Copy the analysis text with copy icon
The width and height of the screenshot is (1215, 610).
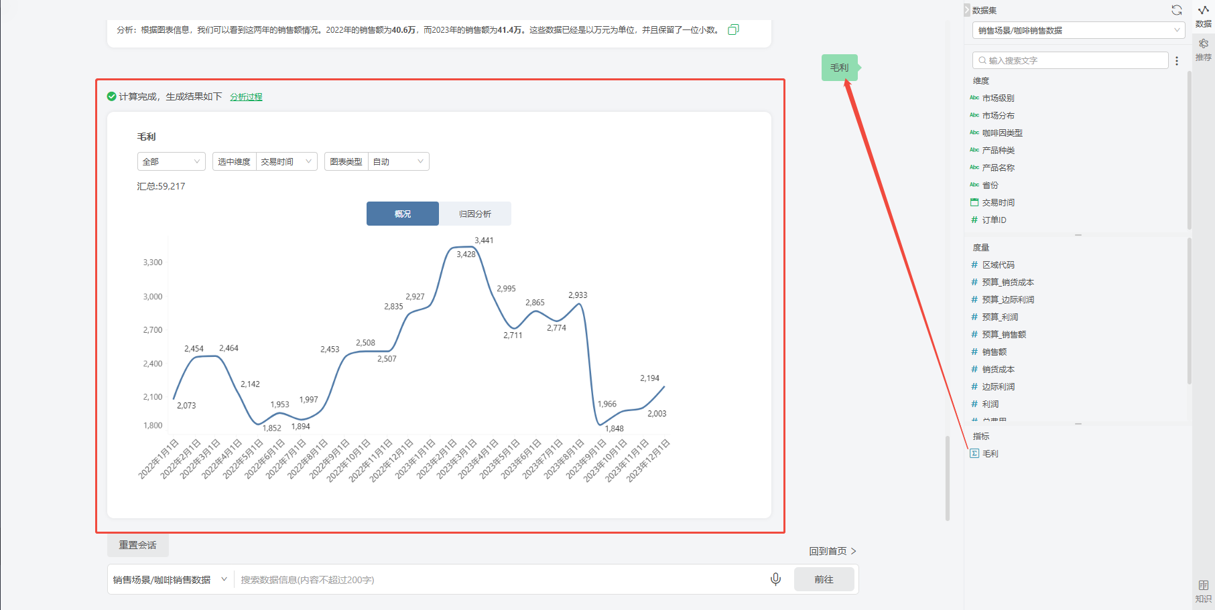coord(733,29)
